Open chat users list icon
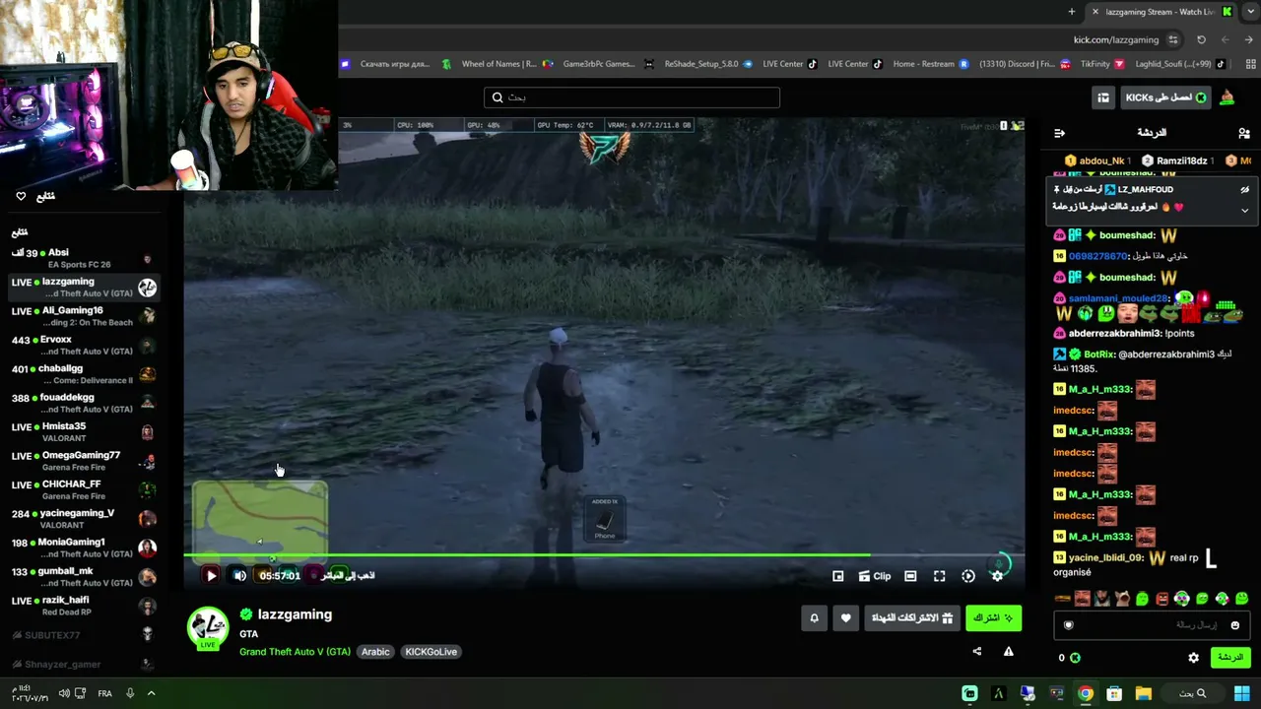This screenshot has height=709, width=1261. (x=1244, y=133)
